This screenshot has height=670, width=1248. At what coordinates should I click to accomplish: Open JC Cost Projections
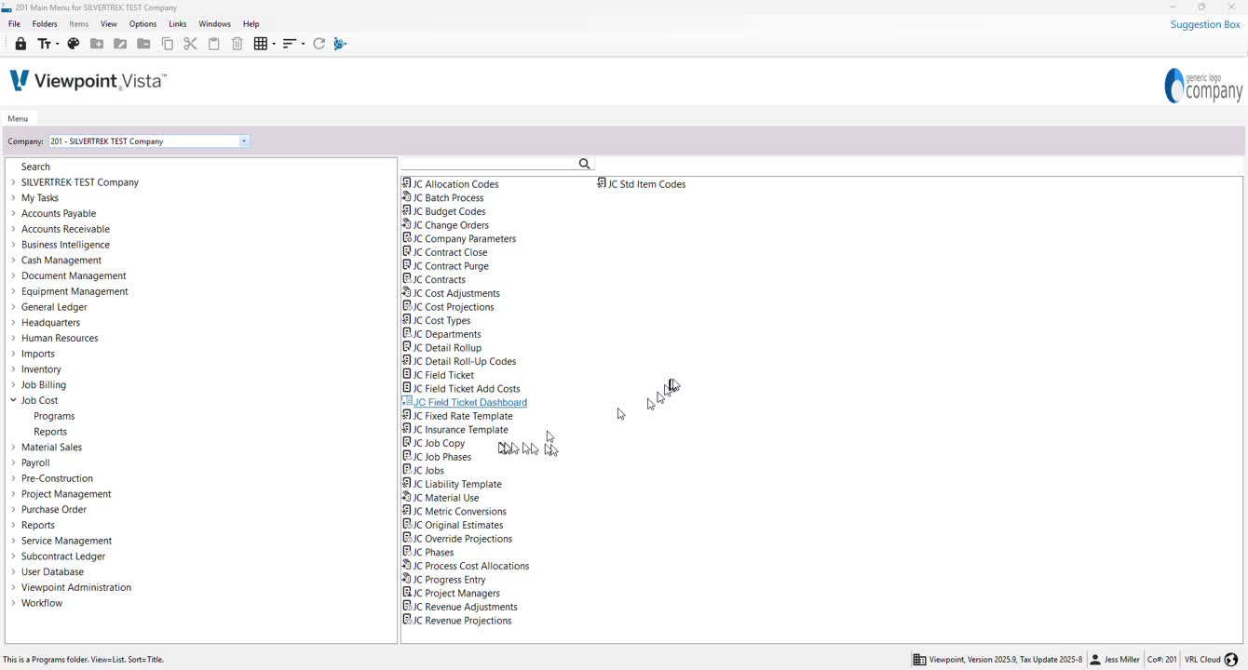click(x=454, y=307)
